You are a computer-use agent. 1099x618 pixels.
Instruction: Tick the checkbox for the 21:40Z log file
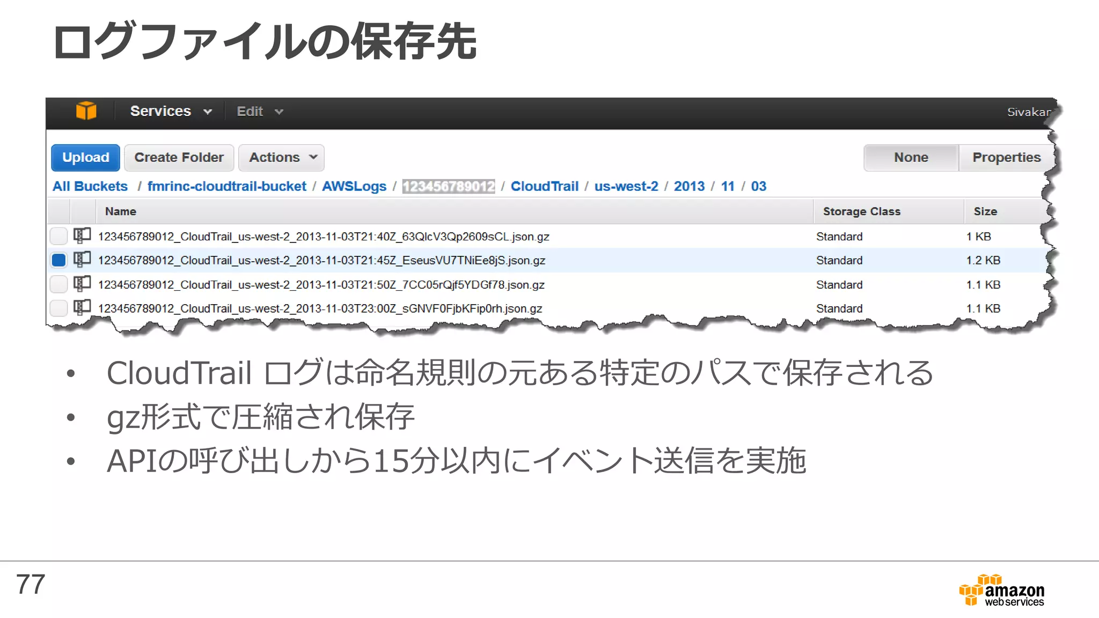point(58,236)
